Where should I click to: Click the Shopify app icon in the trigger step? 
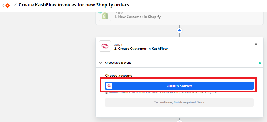tap(105, 16)
